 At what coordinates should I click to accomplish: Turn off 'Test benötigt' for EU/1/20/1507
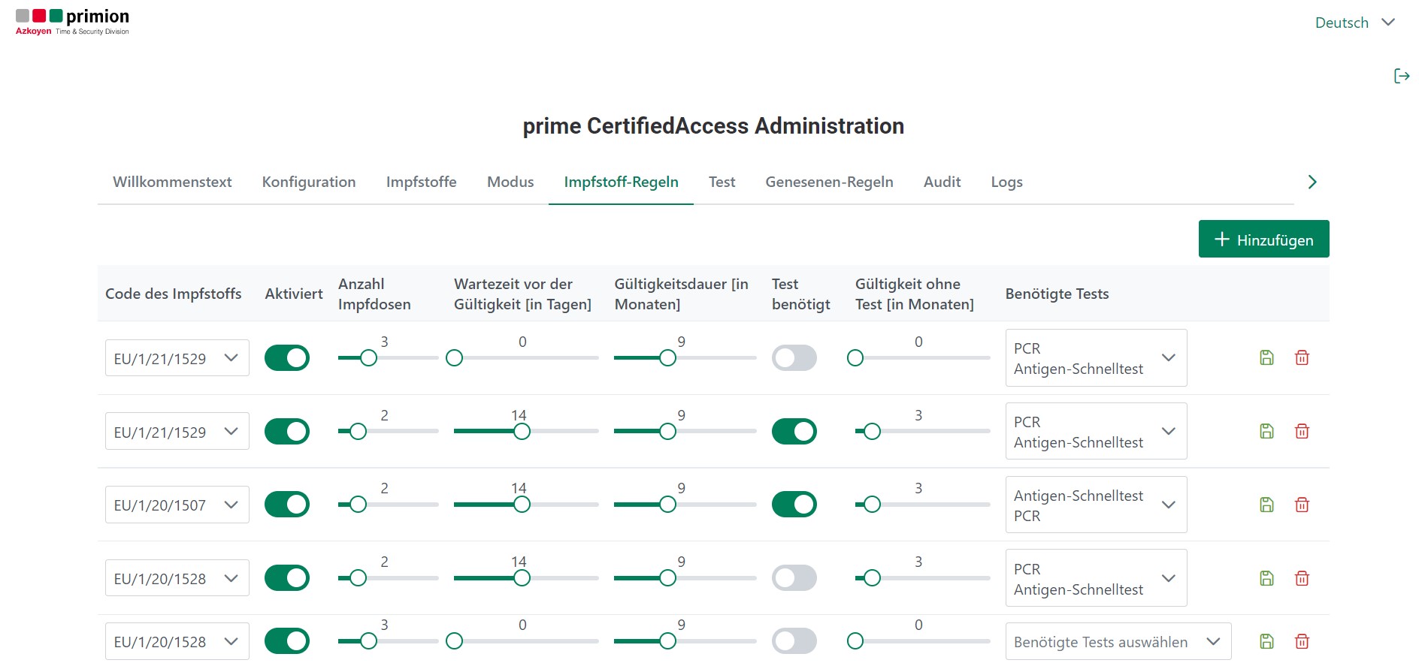(x=794, y=505)
